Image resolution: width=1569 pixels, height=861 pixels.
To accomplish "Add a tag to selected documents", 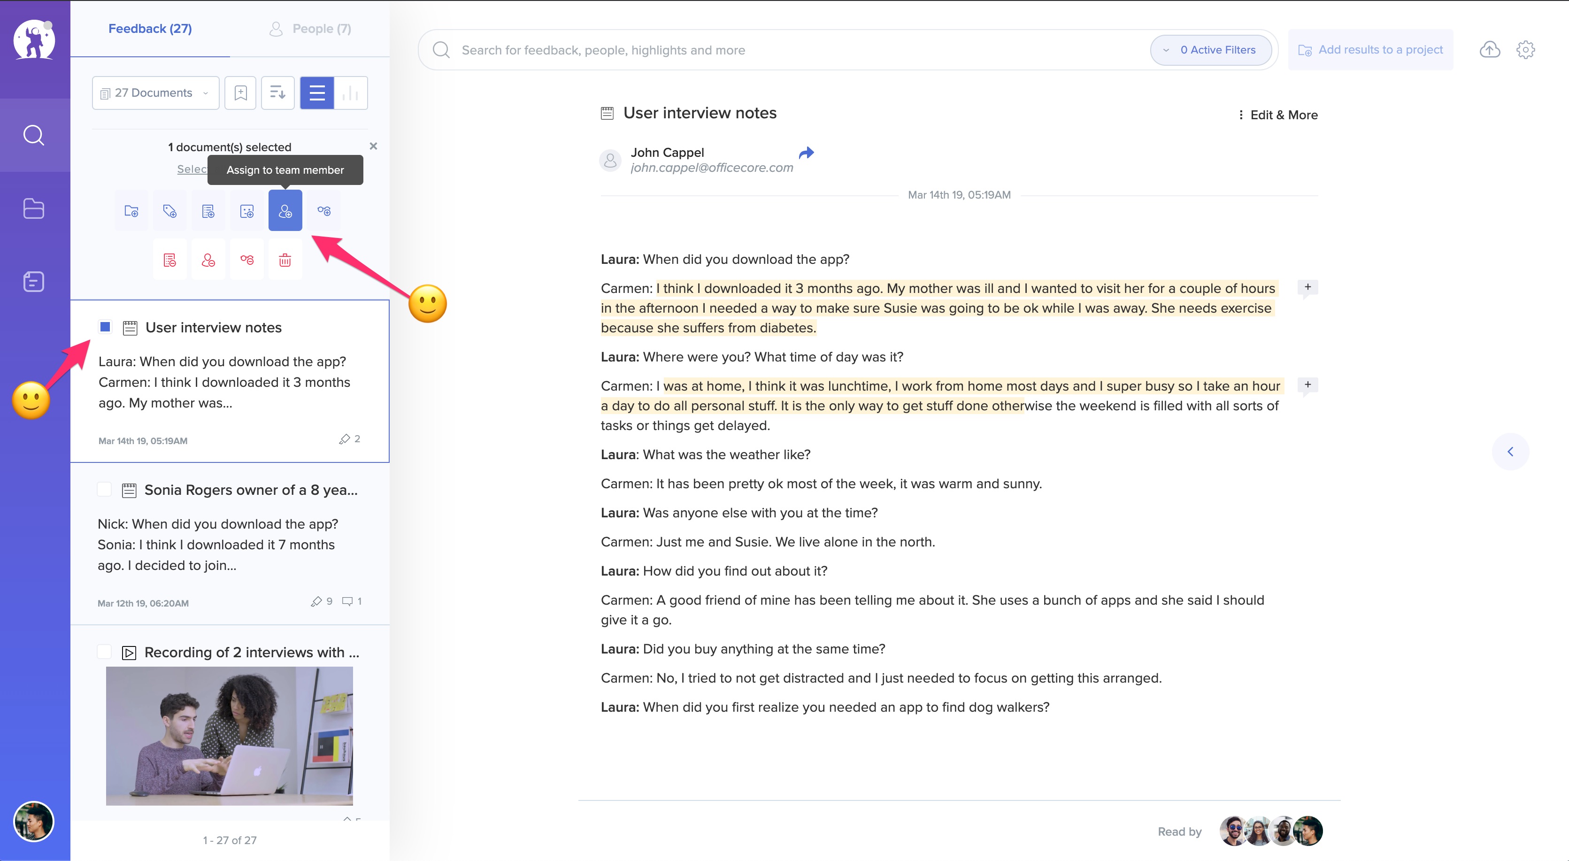I will pos(170,211).
